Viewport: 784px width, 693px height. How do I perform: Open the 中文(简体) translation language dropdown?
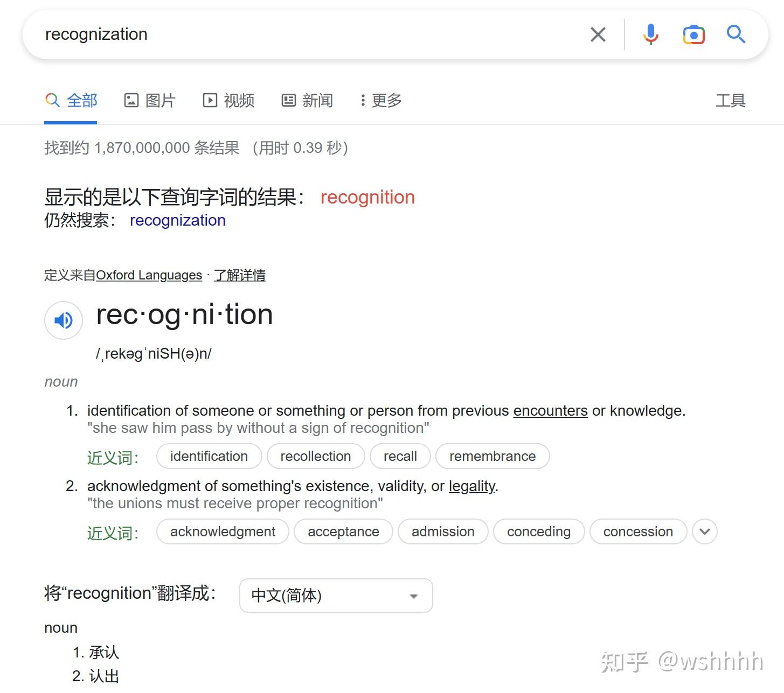335,596
